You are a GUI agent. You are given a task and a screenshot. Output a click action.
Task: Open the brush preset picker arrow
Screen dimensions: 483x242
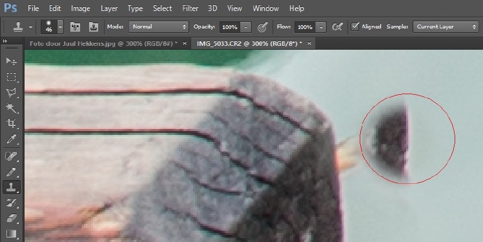tap(61, 27)
